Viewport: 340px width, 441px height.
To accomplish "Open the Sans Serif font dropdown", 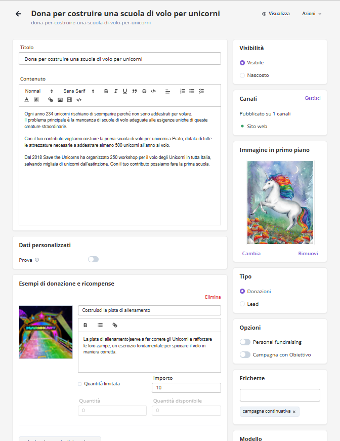I will click(78, 91).
